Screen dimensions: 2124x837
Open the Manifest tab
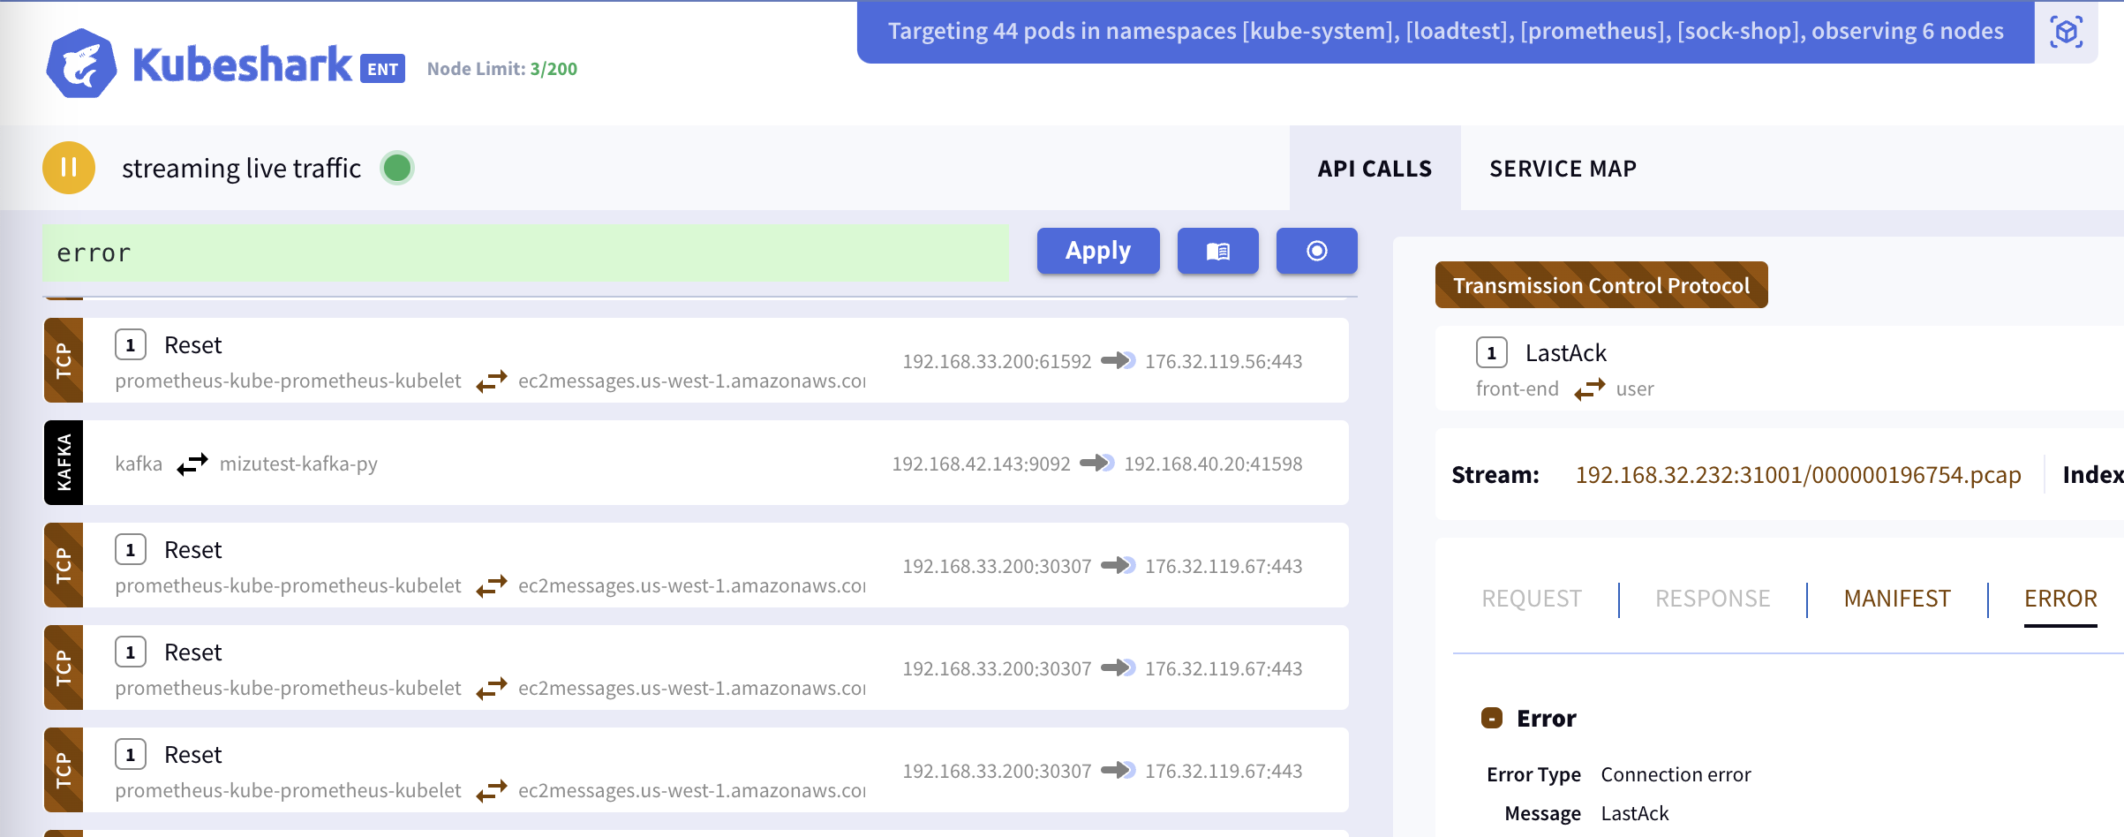[1897, 599]
